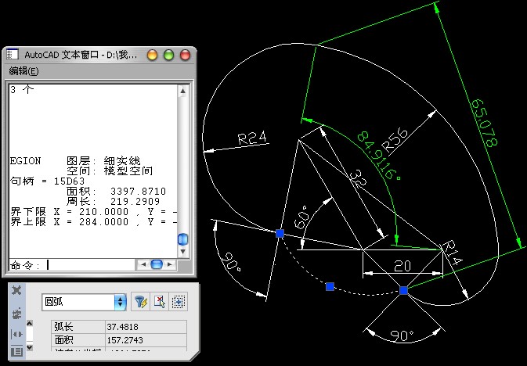Click the arc midpoint grip on dashed arc
The width and height of the screenshot is (527, 366).
[330, 286]
